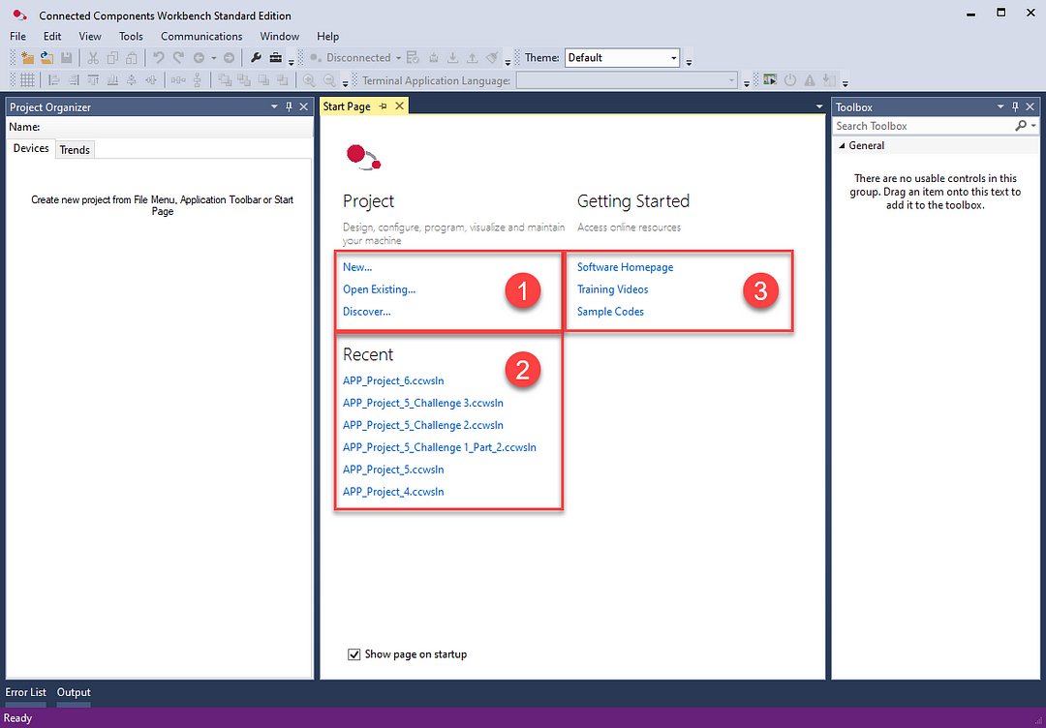
Task: Click the Paste clipboard icon
Action: (x=132, y=58)
